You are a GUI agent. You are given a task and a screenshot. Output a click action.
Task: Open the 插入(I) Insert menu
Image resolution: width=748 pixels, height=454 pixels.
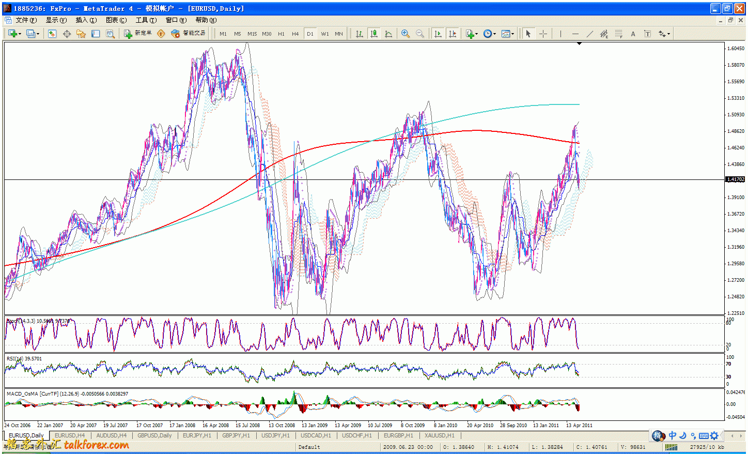(86, 20)
